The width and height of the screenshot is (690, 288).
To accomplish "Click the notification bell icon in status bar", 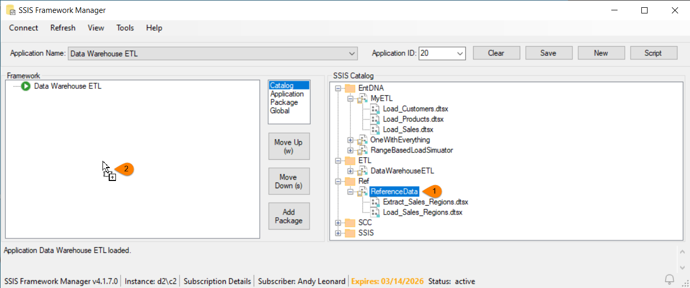I will click(669, 280).
